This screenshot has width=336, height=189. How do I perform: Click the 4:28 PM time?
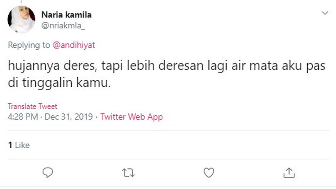[x=23, y=117]
